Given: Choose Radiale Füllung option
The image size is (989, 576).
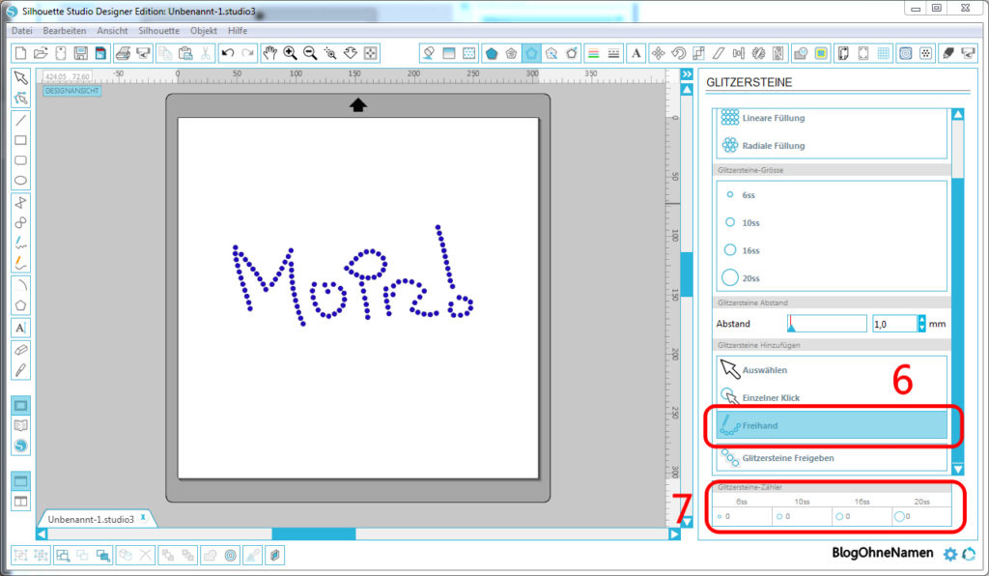Looking at the screenshot, I should tap(773, 146).
